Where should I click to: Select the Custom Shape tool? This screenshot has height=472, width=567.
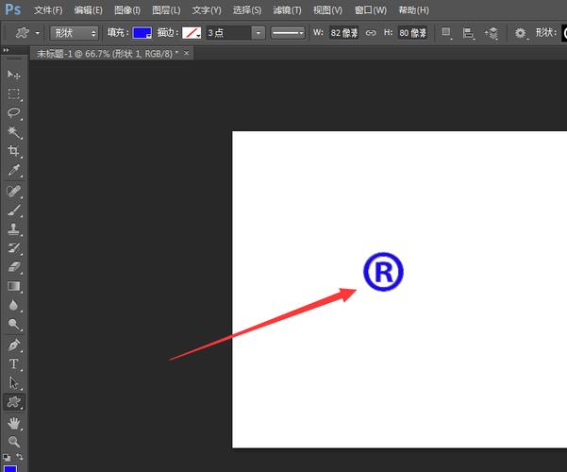(x=14, y=402)
